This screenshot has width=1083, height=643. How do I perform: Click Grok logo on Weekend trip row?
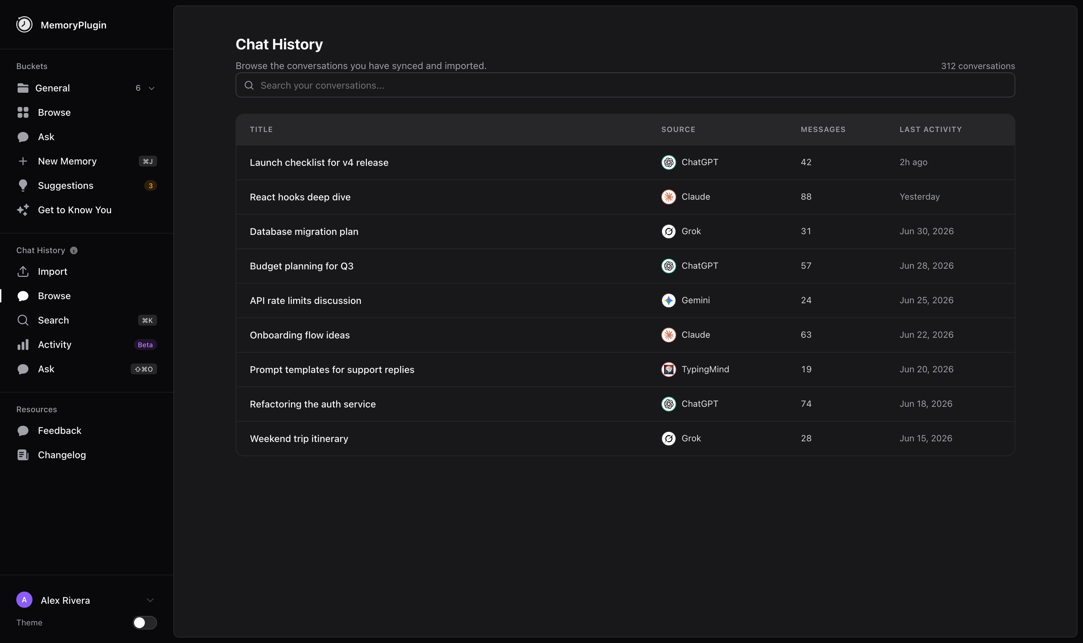(668, 439)
